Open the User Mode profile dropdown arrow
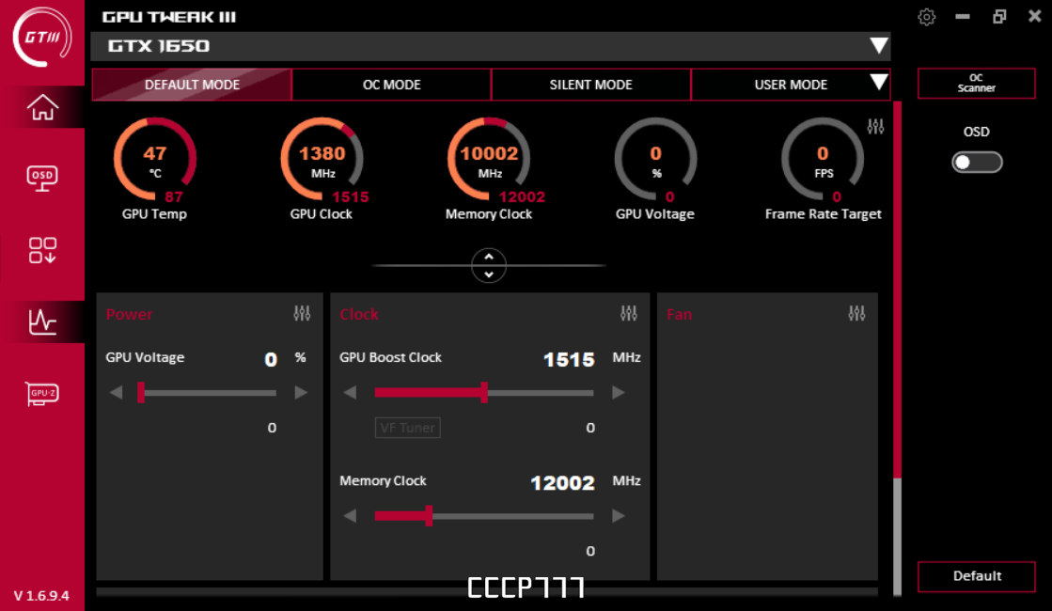1052x611 pixels. tap(879, 83)
